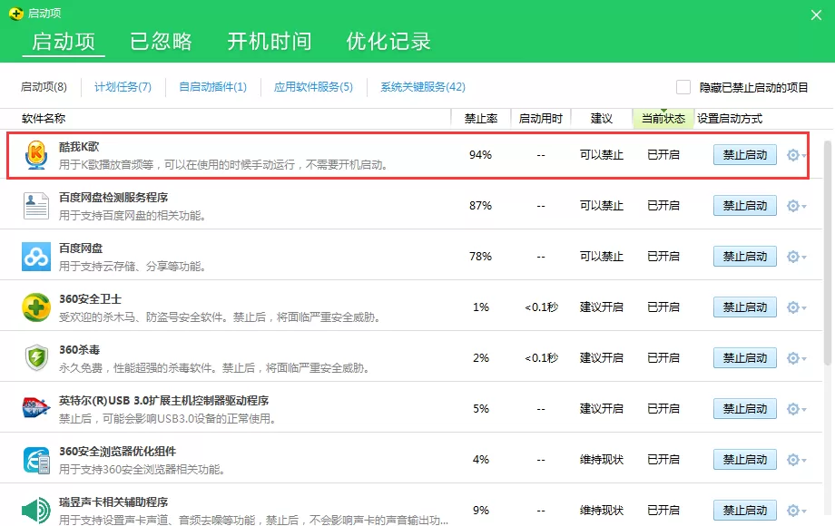Screen dimensions: 835x526
Task: Click the 酷我K歌 app icon
Action: [36, 155]
